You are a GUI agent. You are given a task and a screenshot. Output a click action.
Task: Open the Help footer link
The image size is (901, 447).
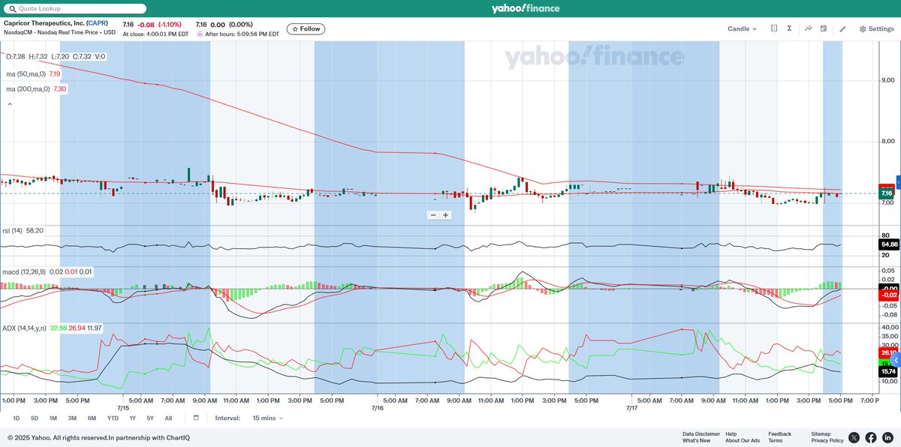(731, 433)
